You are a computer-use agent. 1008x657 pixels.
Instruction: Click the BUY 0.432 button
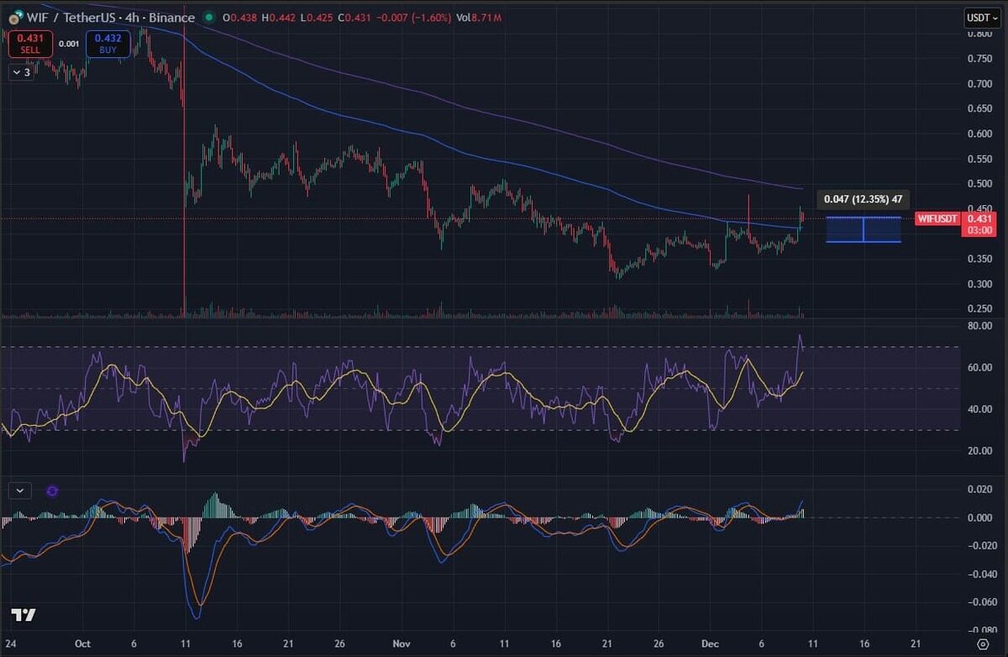click(x=108, y=44)
